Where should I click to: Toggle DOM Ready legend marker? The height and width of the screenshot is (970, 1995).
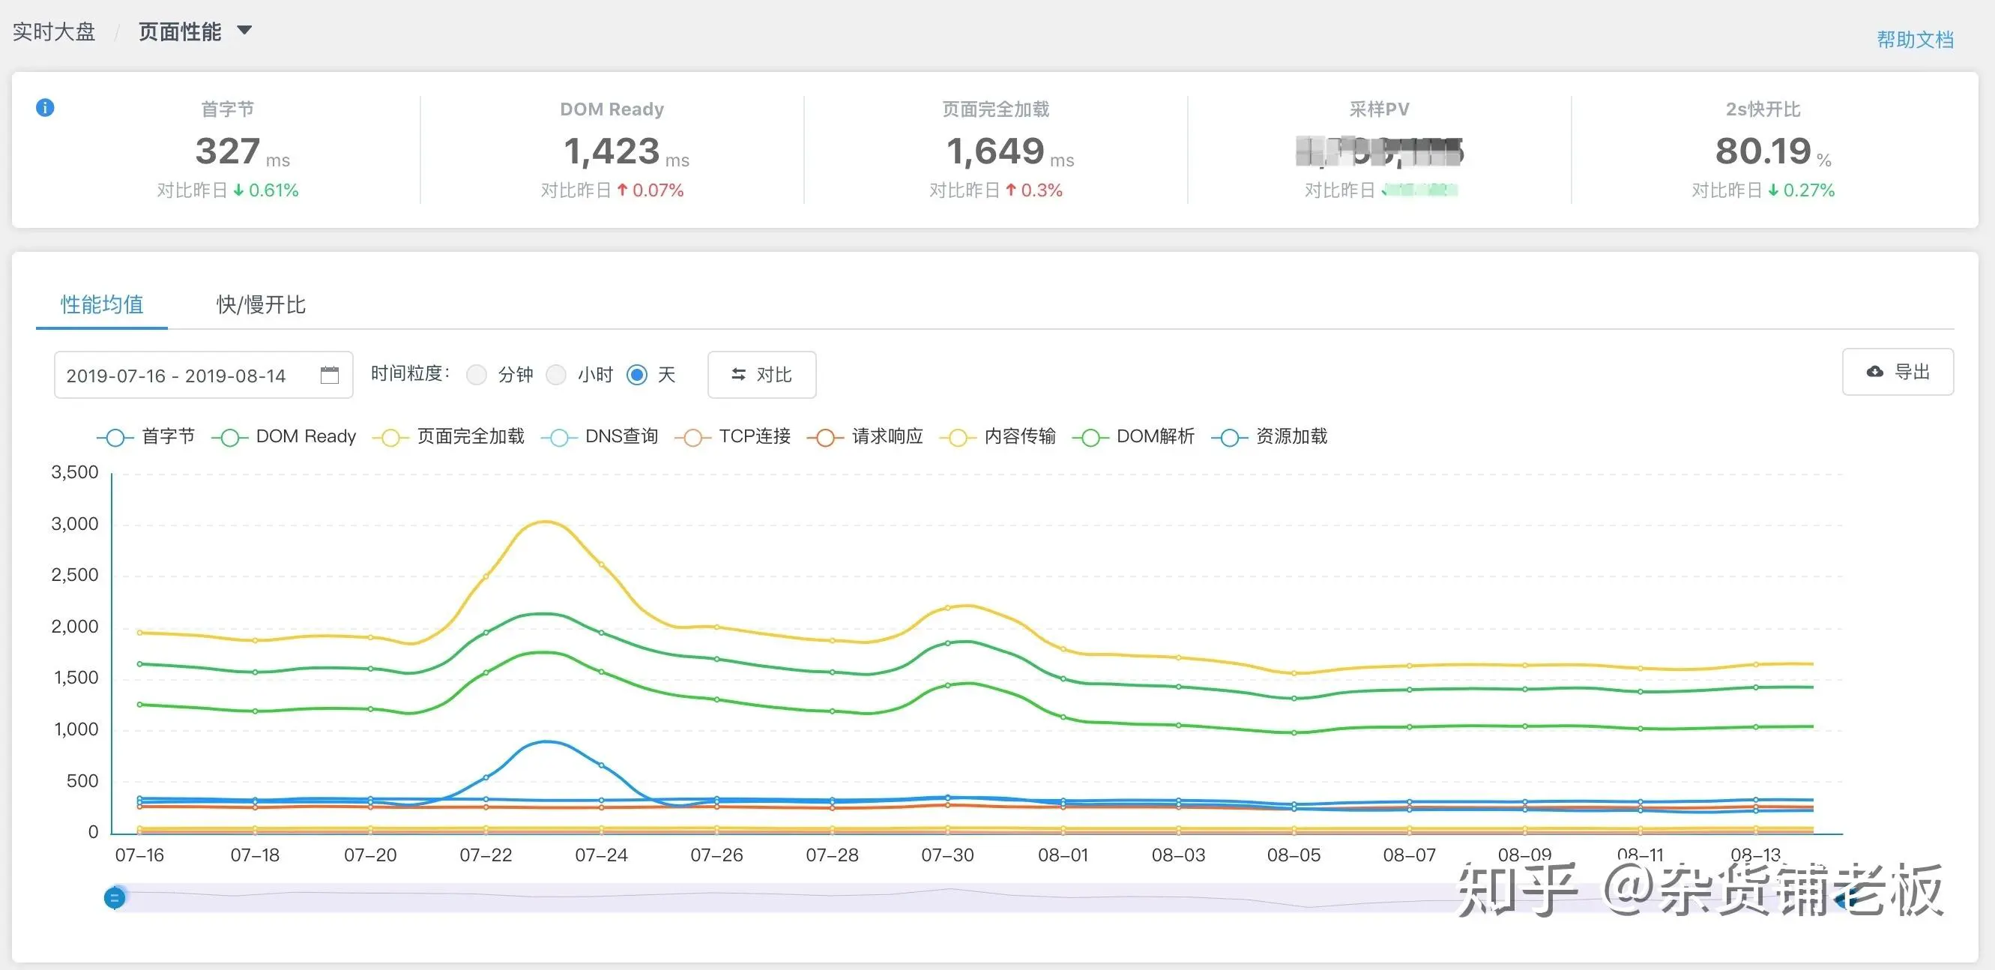229,438
